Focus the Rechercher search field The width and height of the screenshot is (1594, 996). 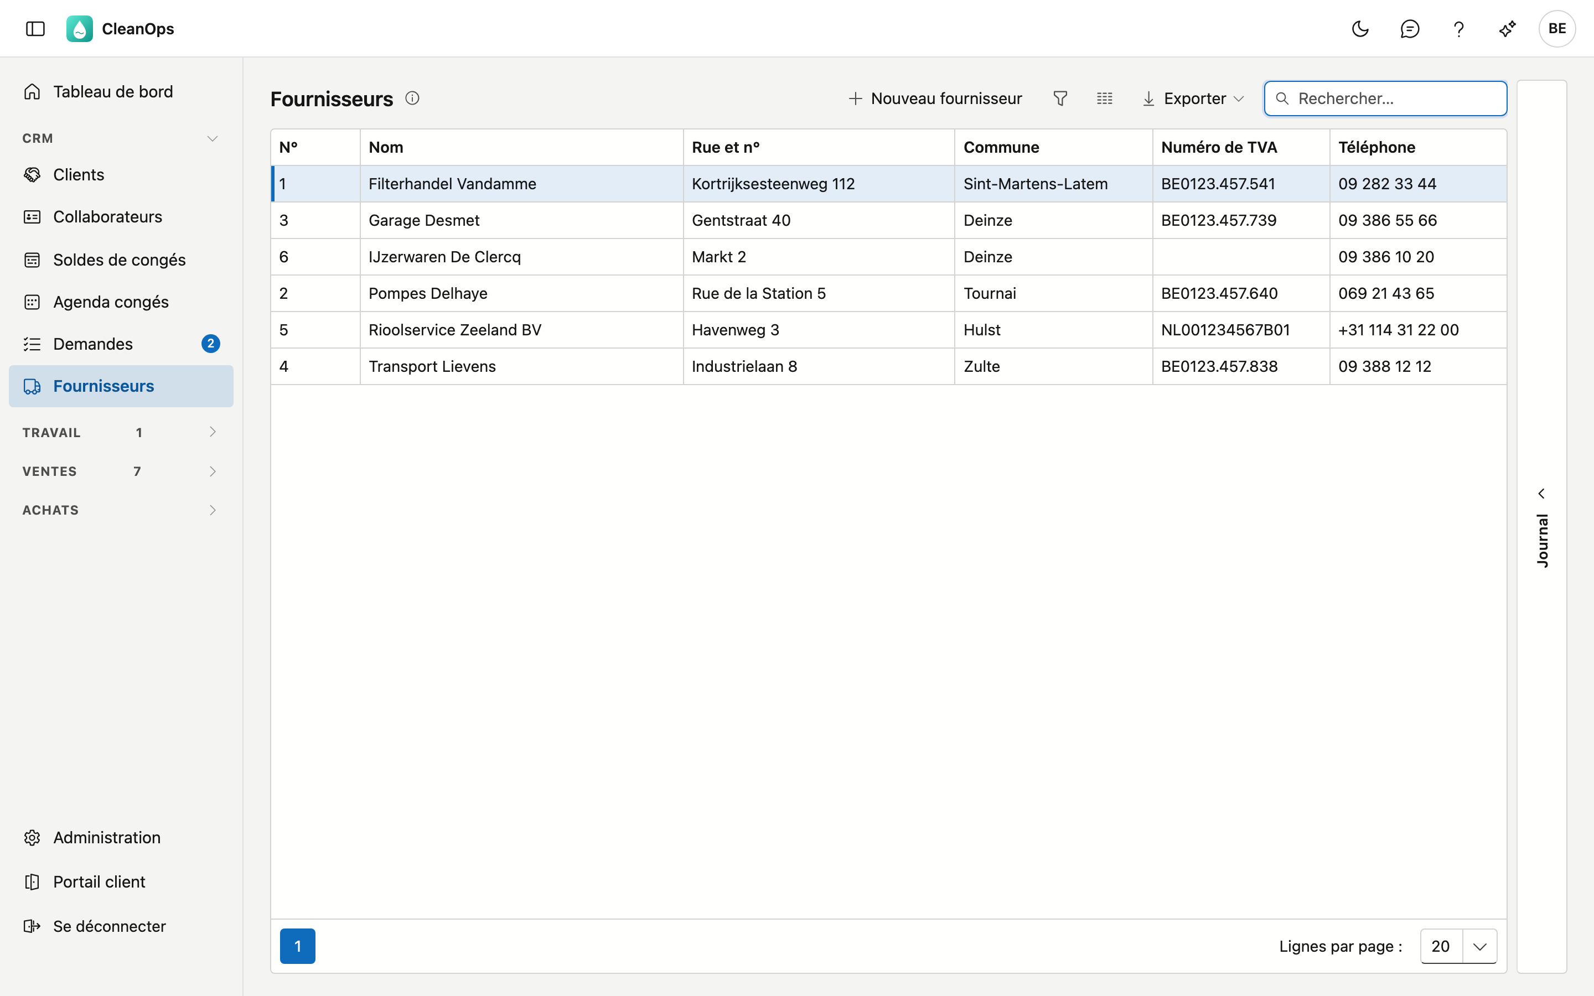click(x=1385, y=99)
